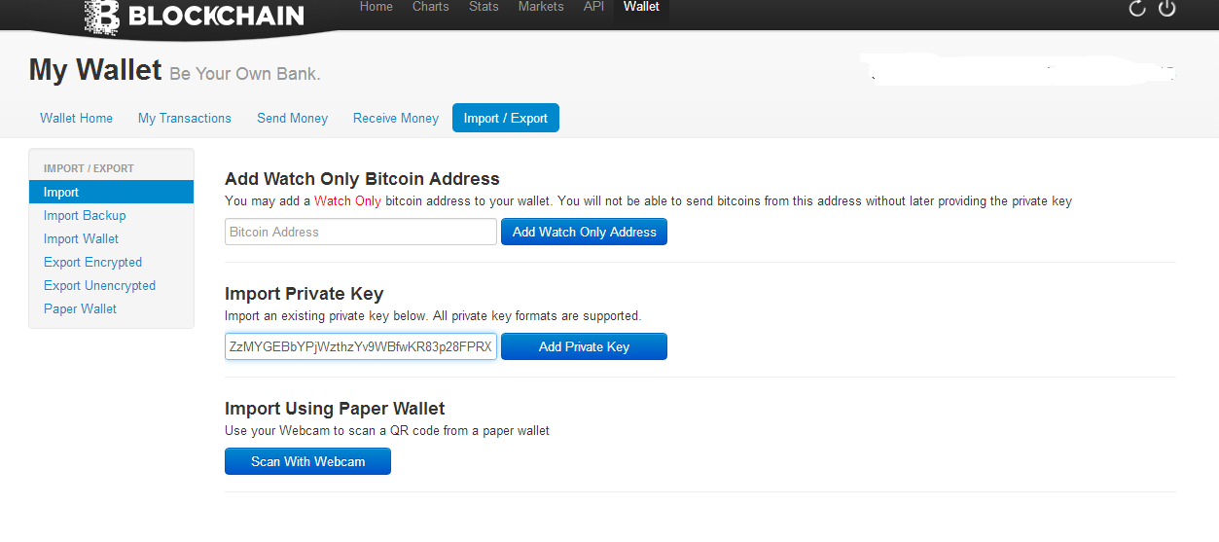Switch to Receive Money tab

[396, 118]
